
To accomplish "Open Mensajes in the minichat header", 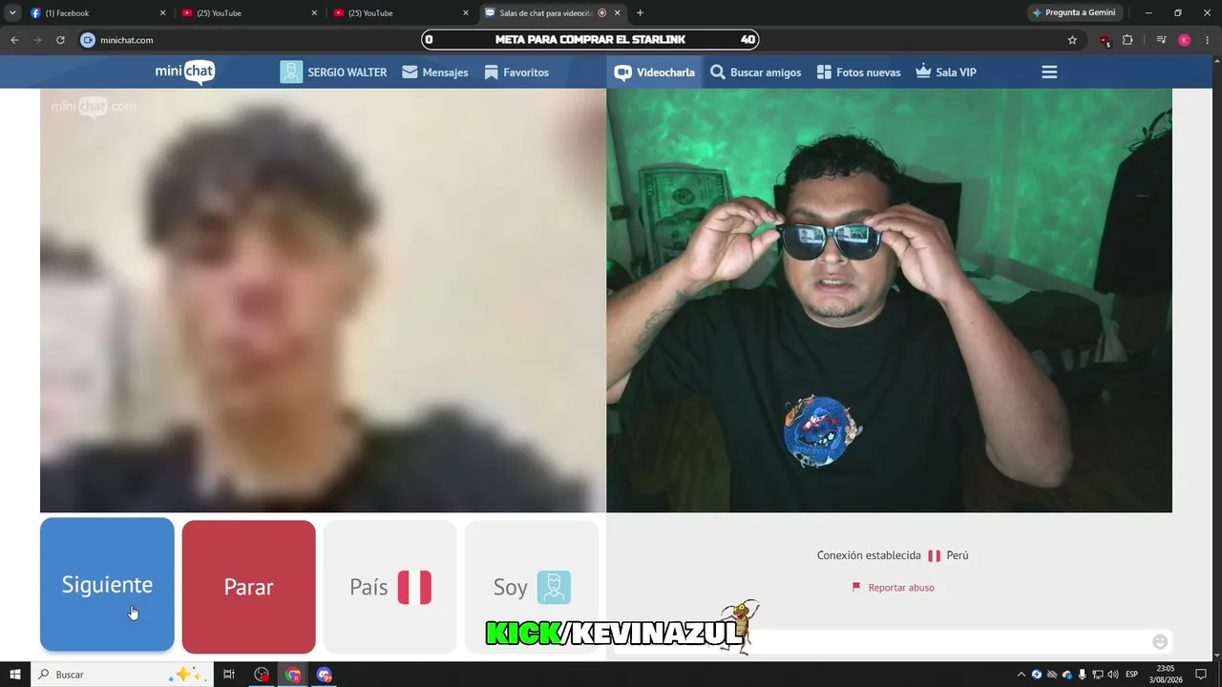I will point(435,73).
